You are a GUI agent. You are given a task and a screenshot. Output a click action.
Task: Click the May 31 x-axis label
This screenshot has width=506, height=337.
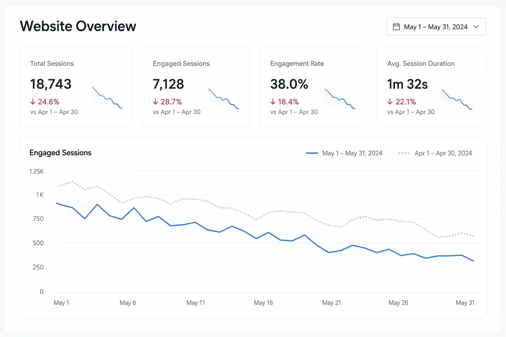click(465, 303)
